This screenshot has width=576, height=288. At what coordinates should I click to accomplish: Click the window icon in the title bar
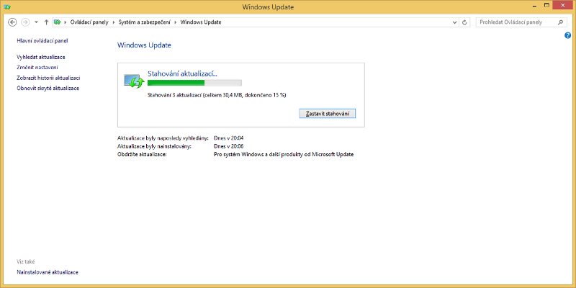[x=7, y=7]
